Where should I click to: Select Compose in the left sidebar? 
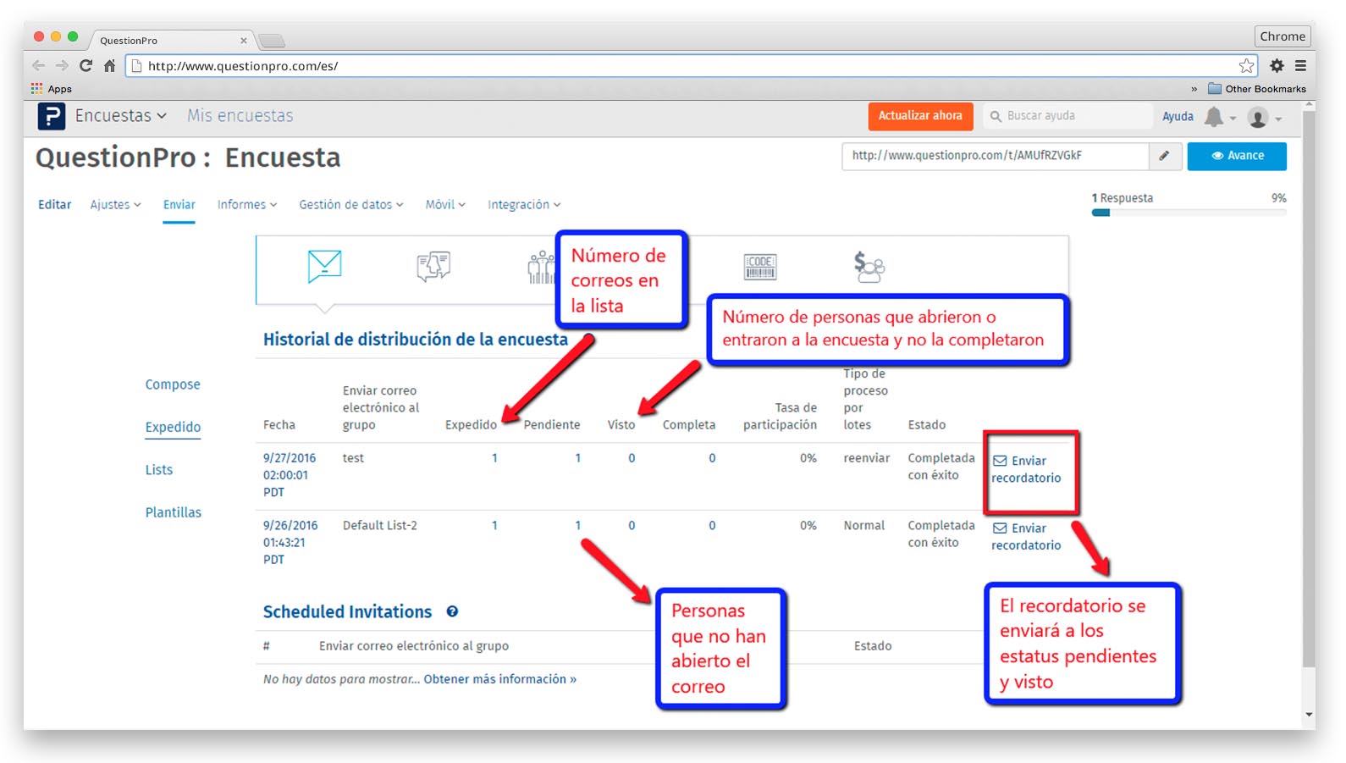tap(173, 384)
